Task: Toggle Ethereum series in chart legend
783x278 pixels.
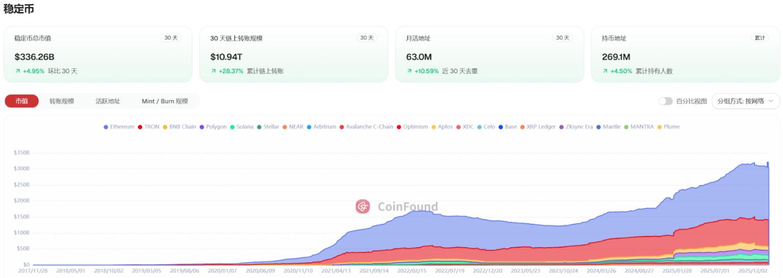Action: [119, 127]
